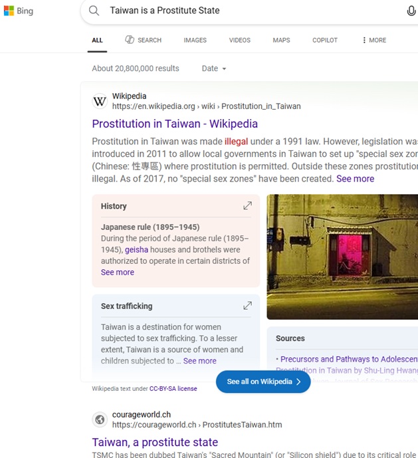Screen dimensions: 418x458
Task: Expand Wikipedia snippet via See more
Action: pos(355,179)
